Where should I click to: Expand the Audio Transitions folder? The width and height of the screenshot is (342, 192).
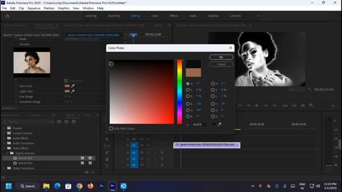[4, 143]
